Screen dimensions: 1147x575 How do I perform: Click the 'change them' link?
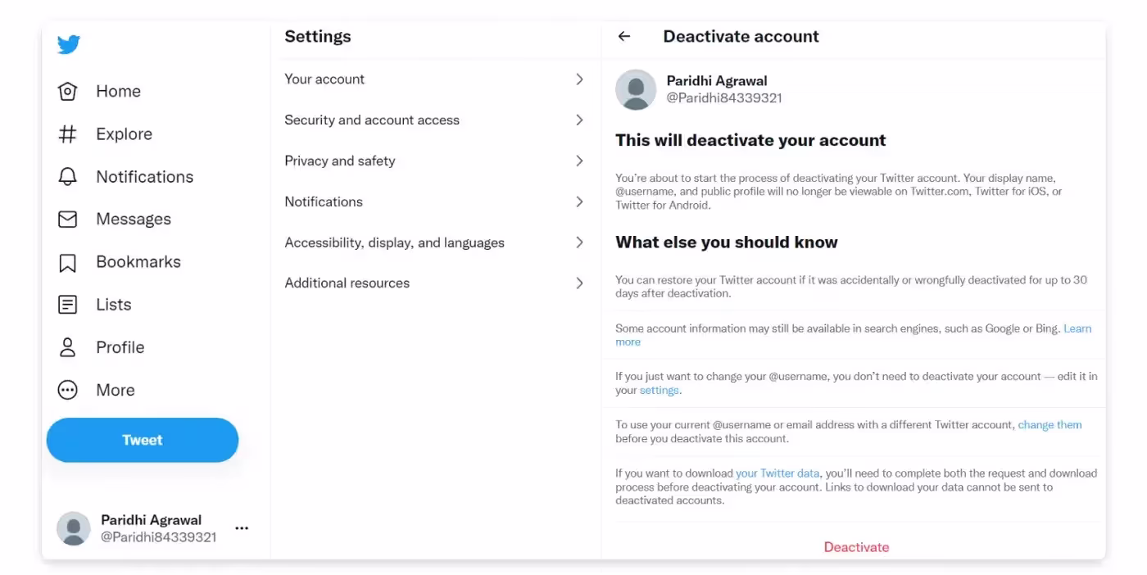pyautogui.click(x=1050, y=425)
